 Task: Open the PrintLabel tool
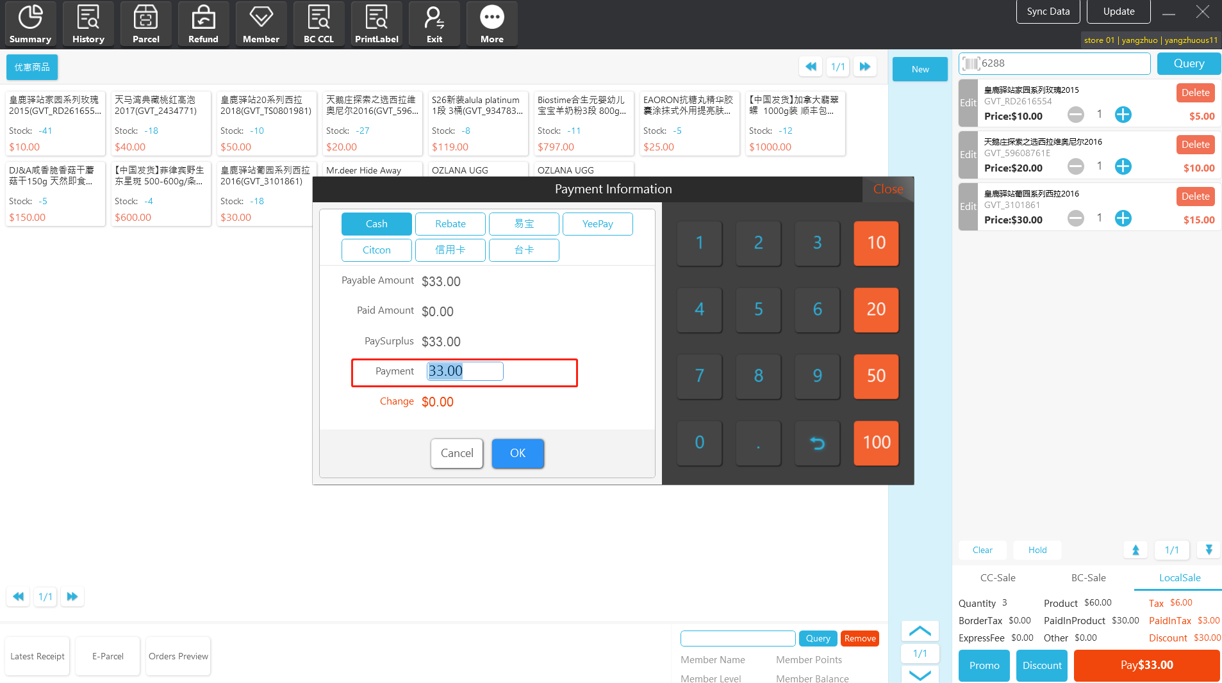(x=376, y=24)
